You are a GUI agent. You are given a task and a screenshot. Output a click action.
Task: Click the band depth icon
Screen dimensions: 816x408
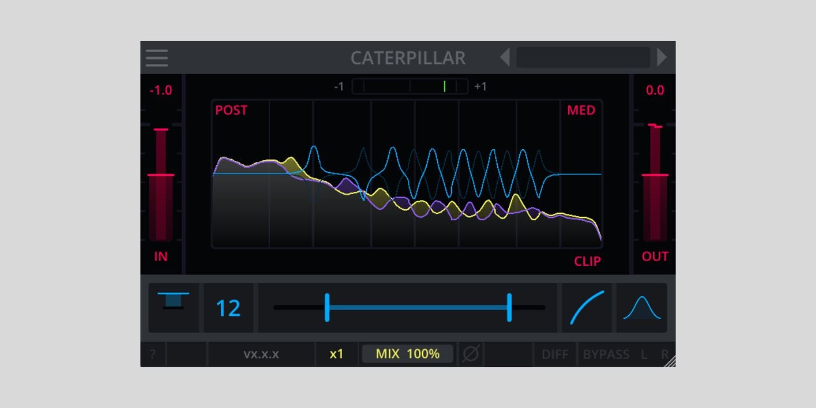173,301
